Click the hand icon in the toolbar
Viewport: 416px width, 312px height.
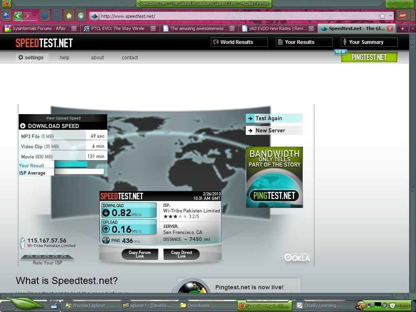point(81,16)
